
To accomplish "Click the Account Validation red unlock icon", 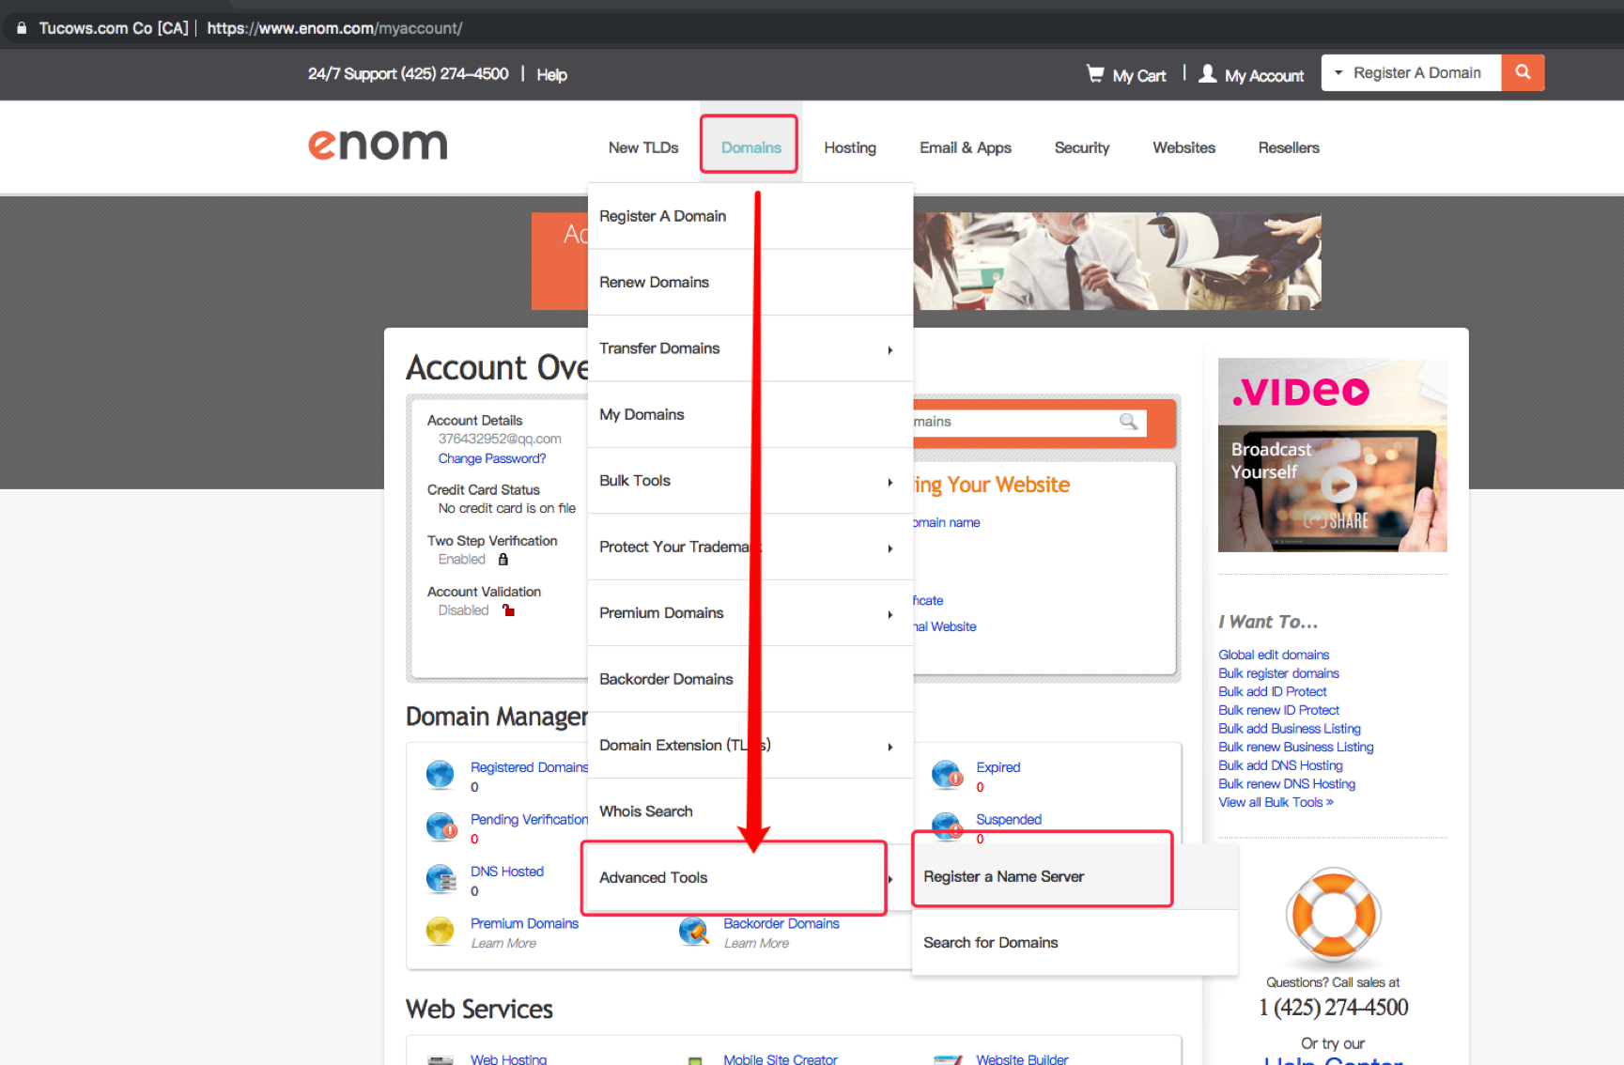I will [x=508, y=610].
